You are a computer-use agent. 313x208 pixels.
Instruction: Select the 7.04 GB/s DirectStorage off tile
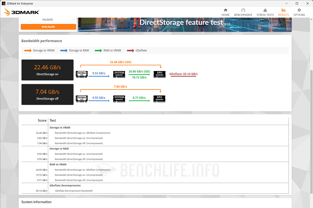pyautogui.click(x=48, y=94)
